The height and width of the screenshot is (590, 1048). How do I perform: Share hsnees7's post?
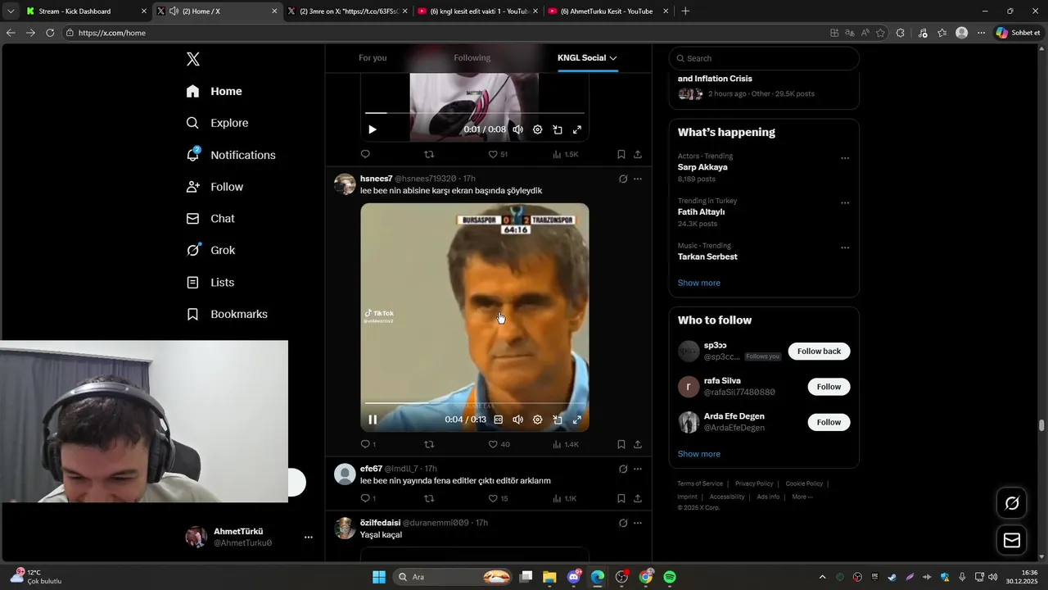(638, 444)
